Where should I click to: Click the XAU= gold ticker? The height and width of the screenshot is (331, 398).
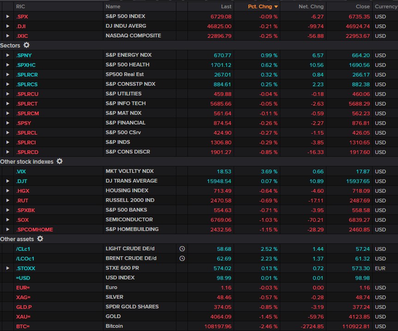coord(23,316)
